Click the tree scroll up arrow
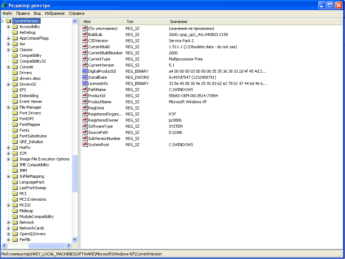 [x=74, y=21]
